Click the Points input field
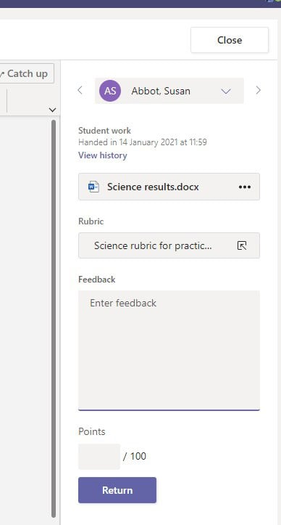 click(x=99, y=456)
